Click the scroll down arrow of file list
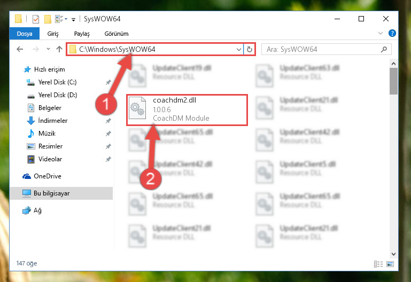411x282 pixels. click(x=393, y=254)
